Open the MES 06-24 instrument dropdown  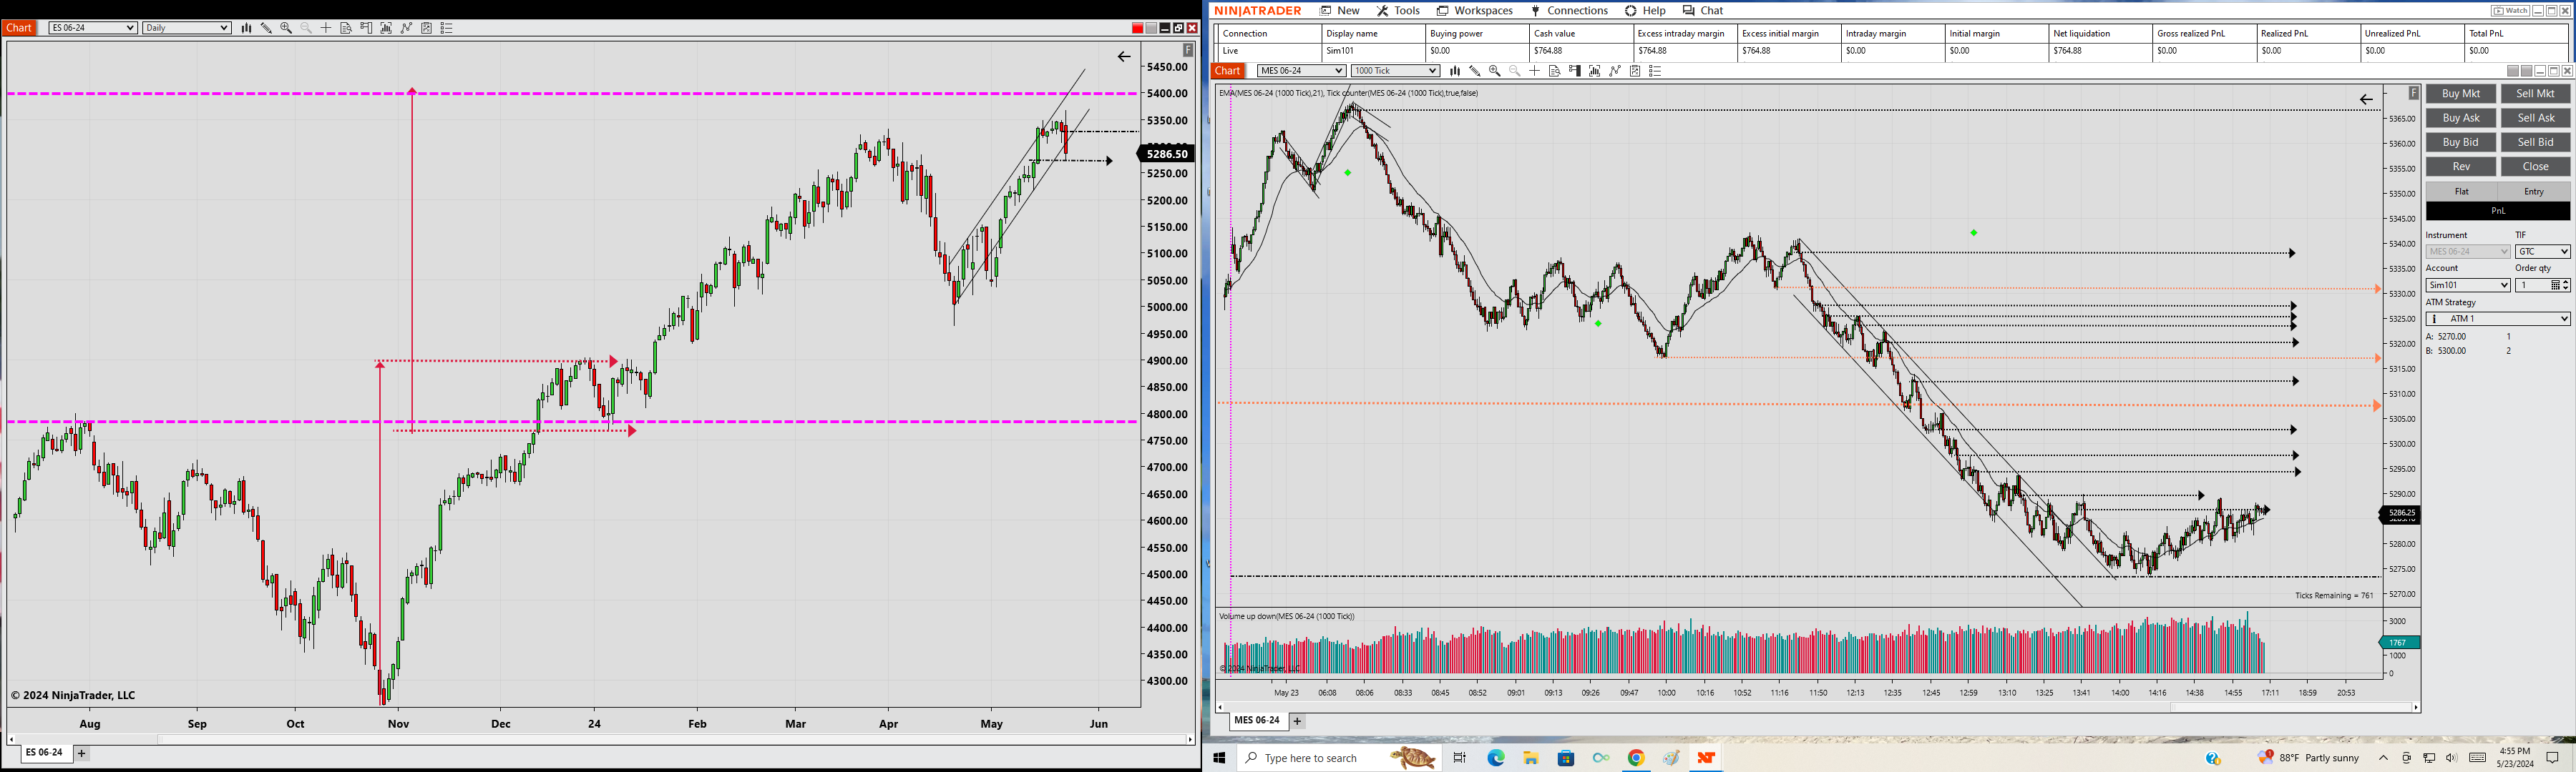(x=1301, y=71)
